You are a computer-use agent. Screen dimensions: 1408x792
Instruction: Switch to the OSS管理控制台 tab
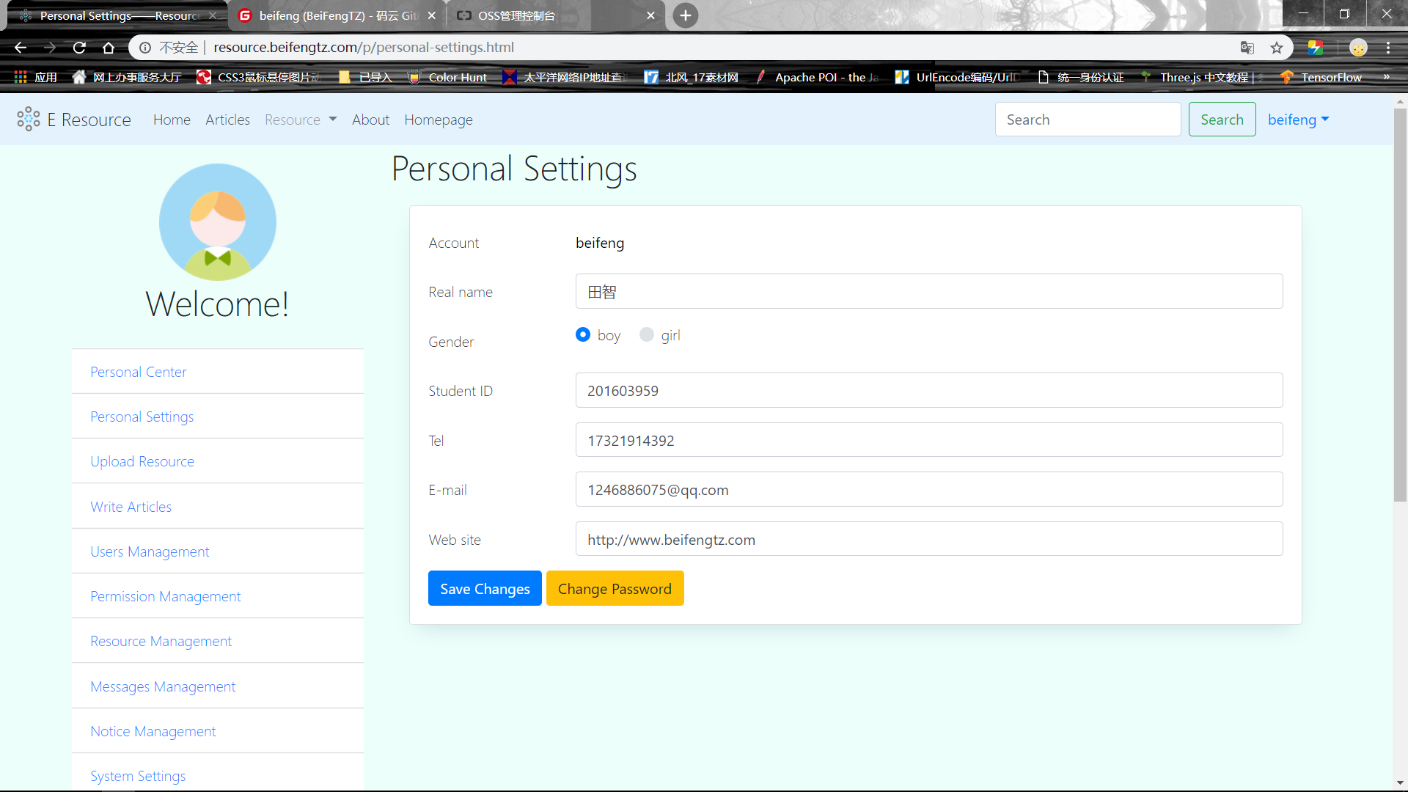pyautogui.click(x=517, y=15)
